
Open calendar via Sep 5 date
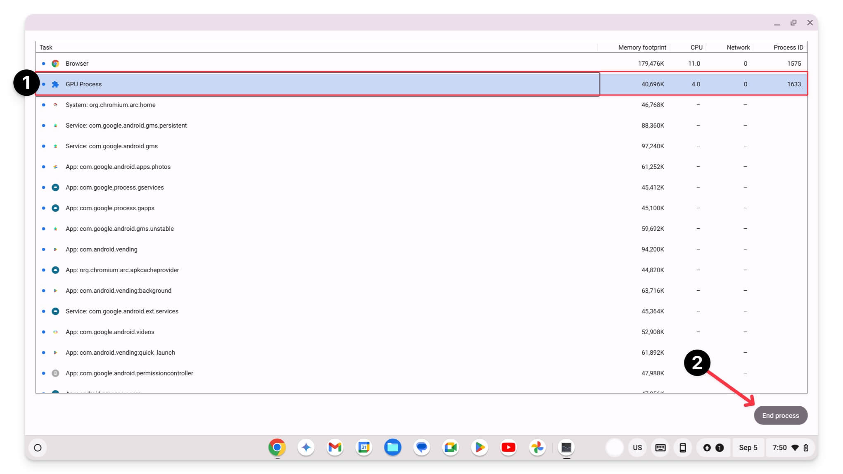pyautogui.click(x=748, y=448)
